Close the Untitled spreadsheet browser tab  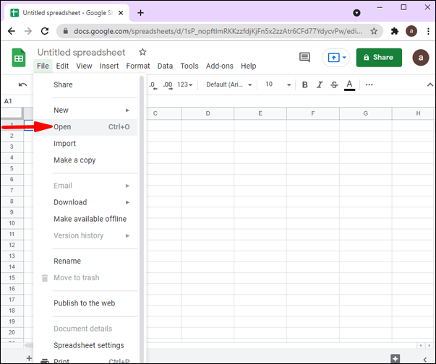(x=121, y=13)
